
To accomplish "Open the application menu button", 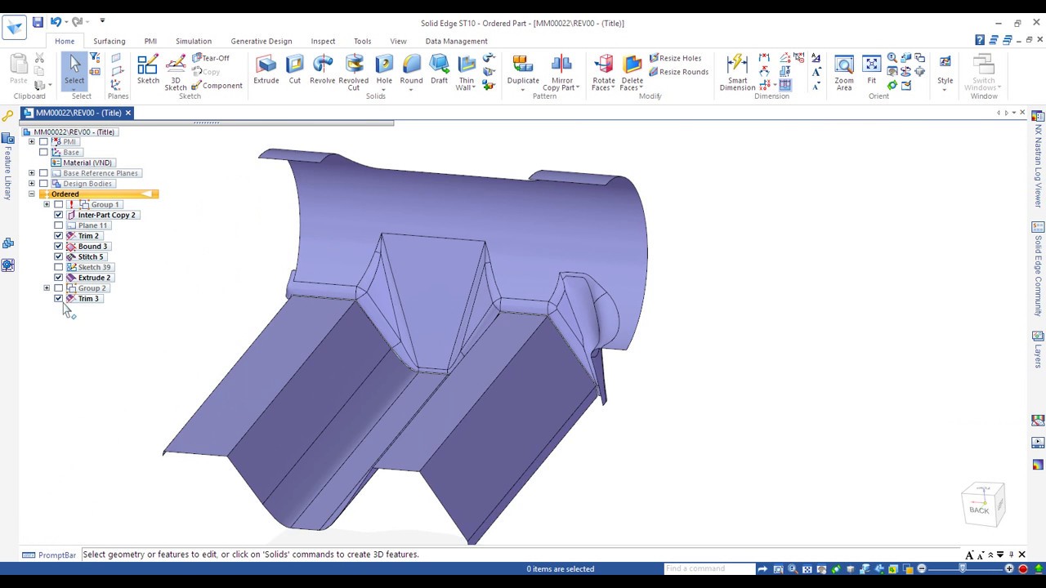I will (x=14, y=26).
